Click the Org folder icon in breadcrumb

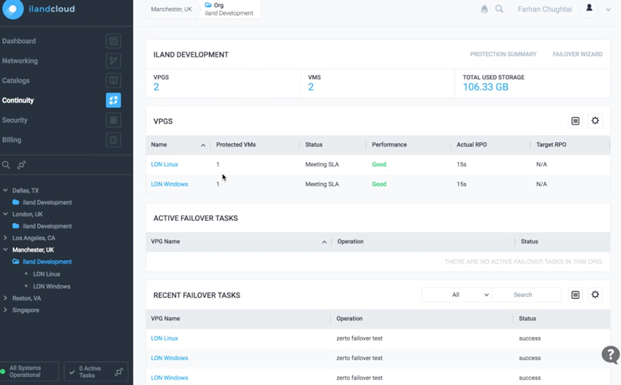[208, 5]
